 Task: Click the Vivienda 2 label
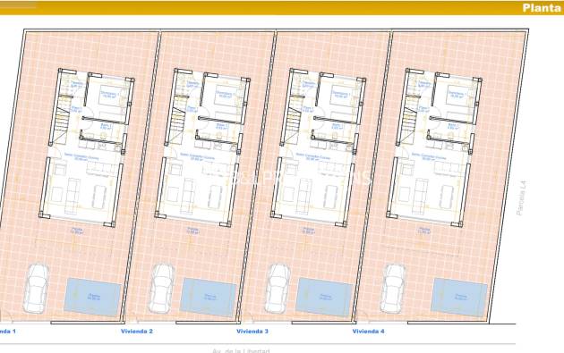[x=137, y=331]
